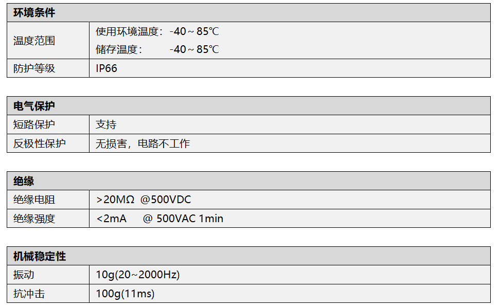This screenshot has width=499, height=306.
Task: Select the 绝缘强度 label cell
Action: (x=34, y=219)
